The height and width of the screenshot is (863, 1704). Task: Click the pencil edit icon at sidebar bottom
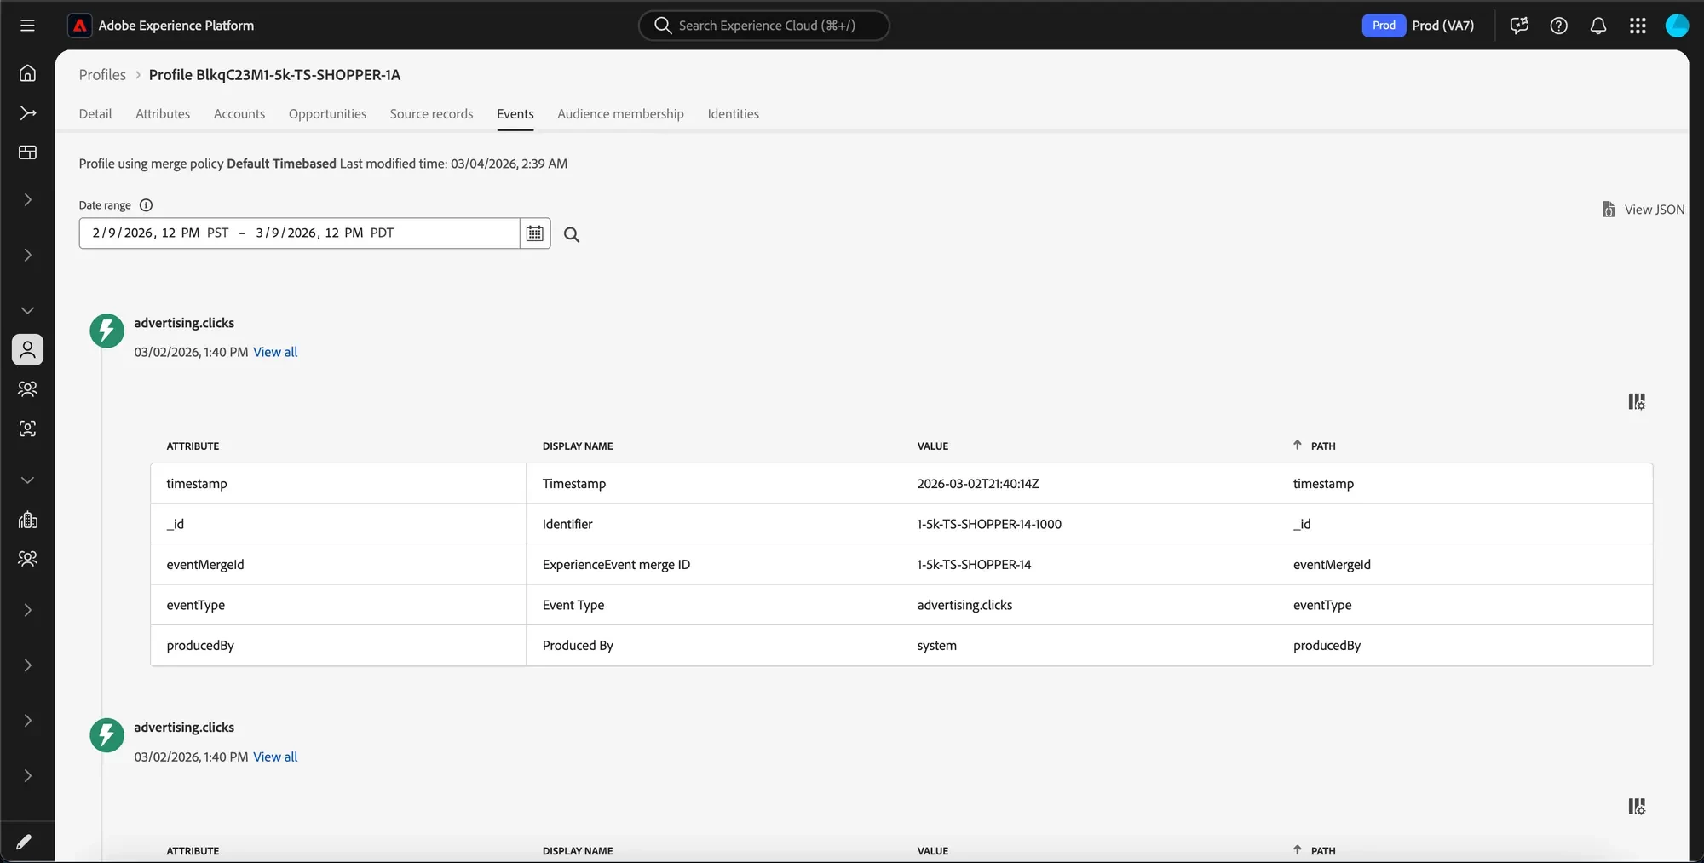click(24, 842)
